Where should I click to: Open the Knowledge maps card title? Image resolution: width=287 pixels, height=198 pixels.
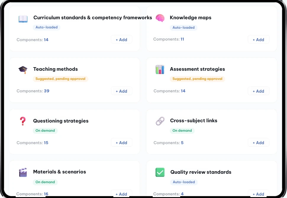[191, 17]
